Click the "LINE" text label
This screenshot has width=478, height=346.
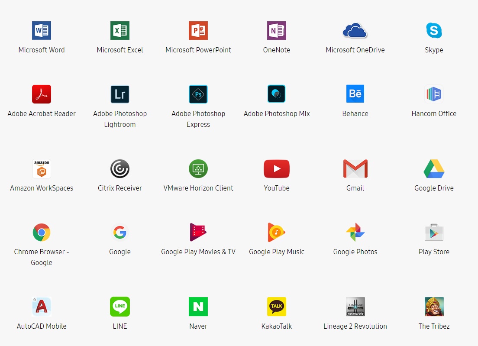(x=120, y=326)
